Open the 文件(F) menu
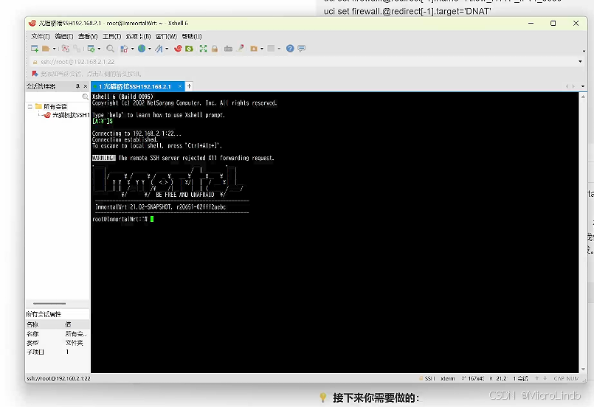The image size is (594, 407). [x=40, y=36]
